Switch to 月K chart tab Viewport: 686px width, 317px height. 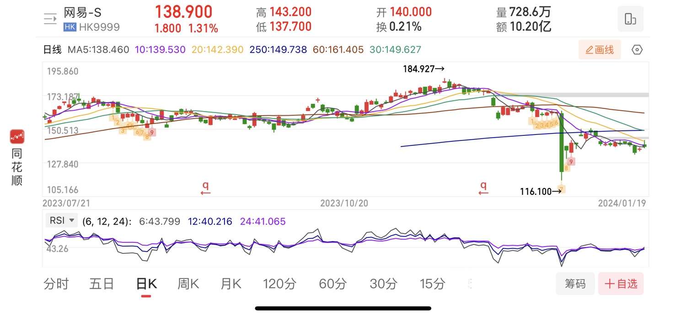231,284
